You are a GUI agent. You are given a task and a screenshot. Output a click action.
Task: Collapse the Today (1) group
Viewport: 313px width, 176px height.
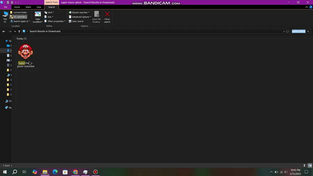(15, 39)
